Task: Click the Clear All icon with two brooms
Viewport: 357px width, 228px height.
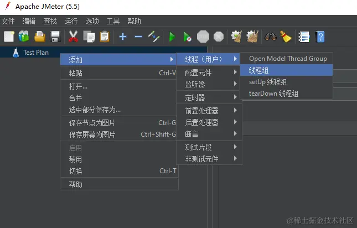Action: [x=252, y=37]
